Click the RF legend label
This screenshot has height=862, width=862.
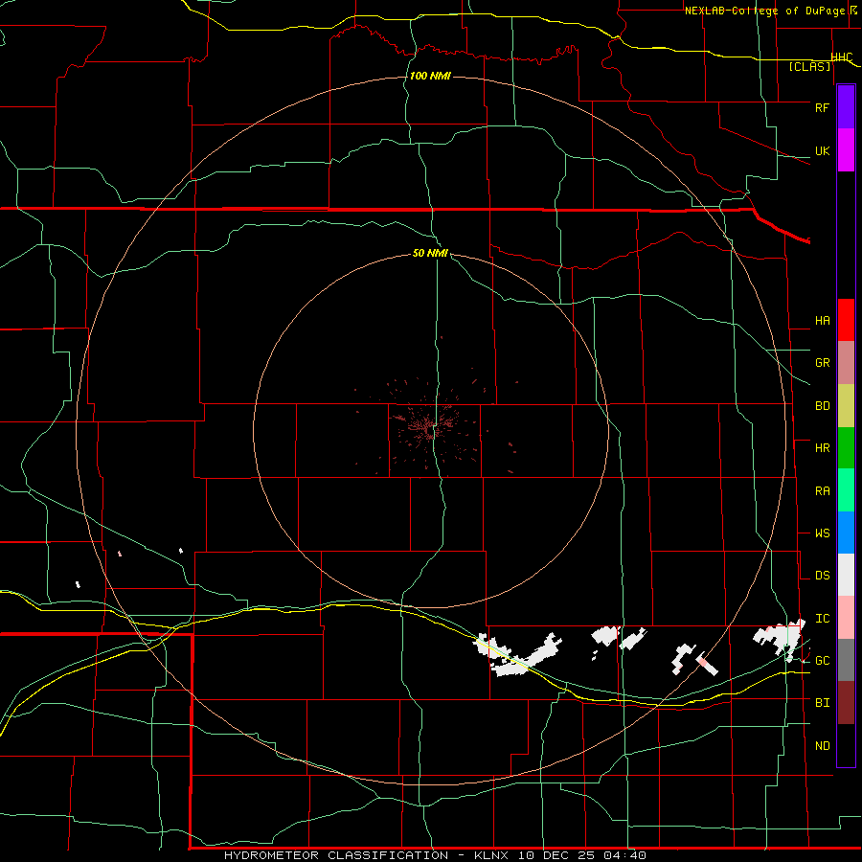tap(822, 107)
